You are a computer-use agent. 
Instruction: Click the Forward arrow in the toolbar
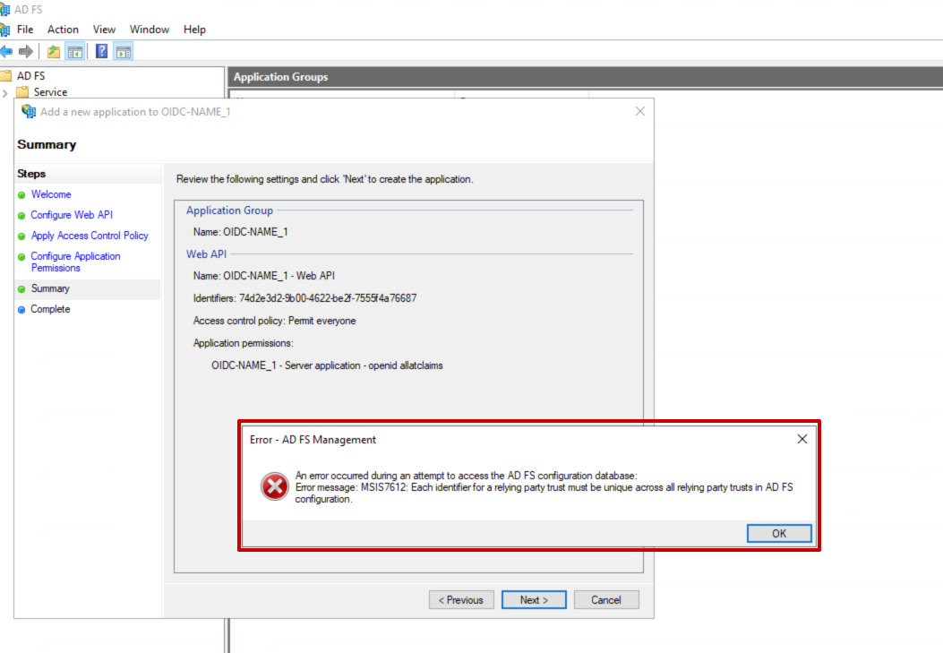pyautogui.click(x=26, y=52)
